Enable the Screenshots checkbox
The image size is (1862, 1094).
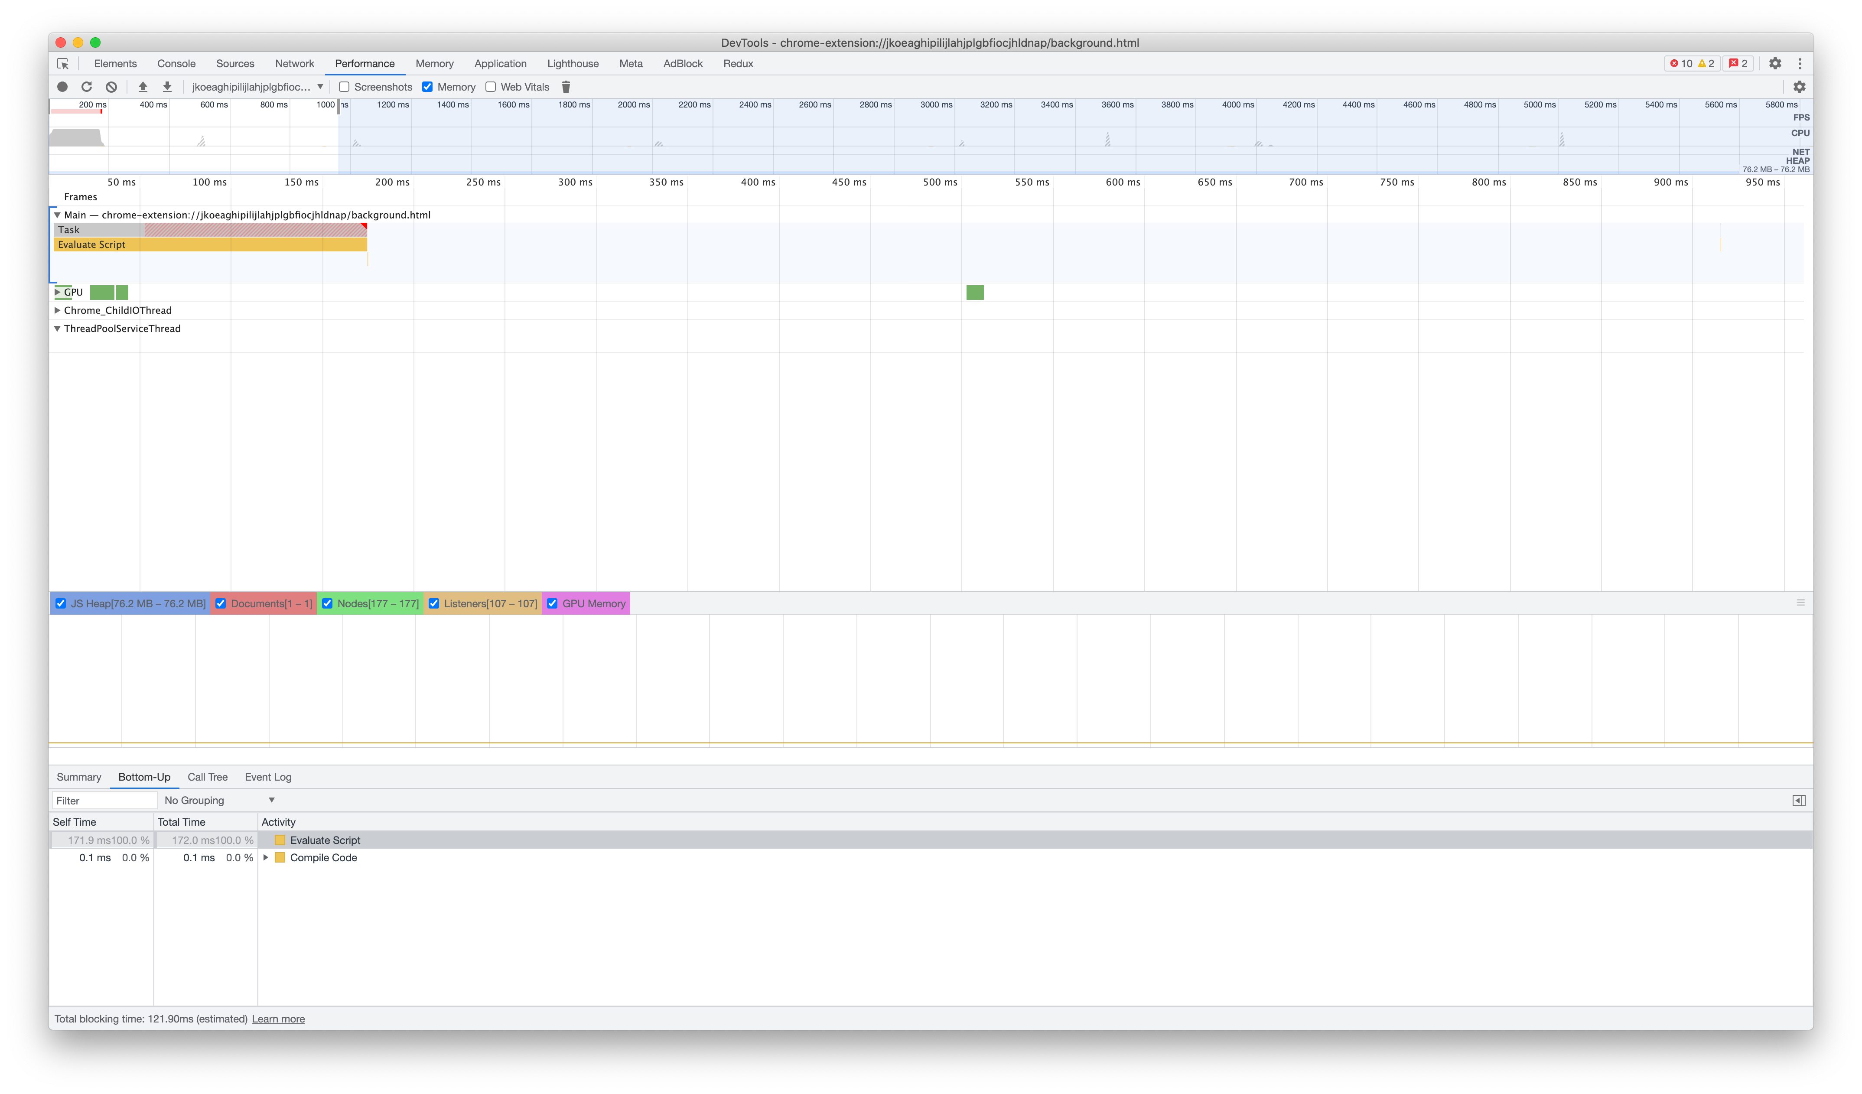344,86
